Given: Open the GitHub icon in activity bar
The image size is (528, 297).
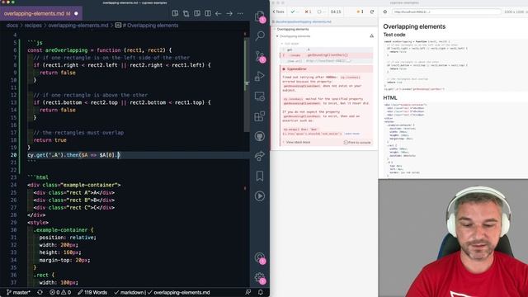Looking at the screenshot, I should point(260,136).
